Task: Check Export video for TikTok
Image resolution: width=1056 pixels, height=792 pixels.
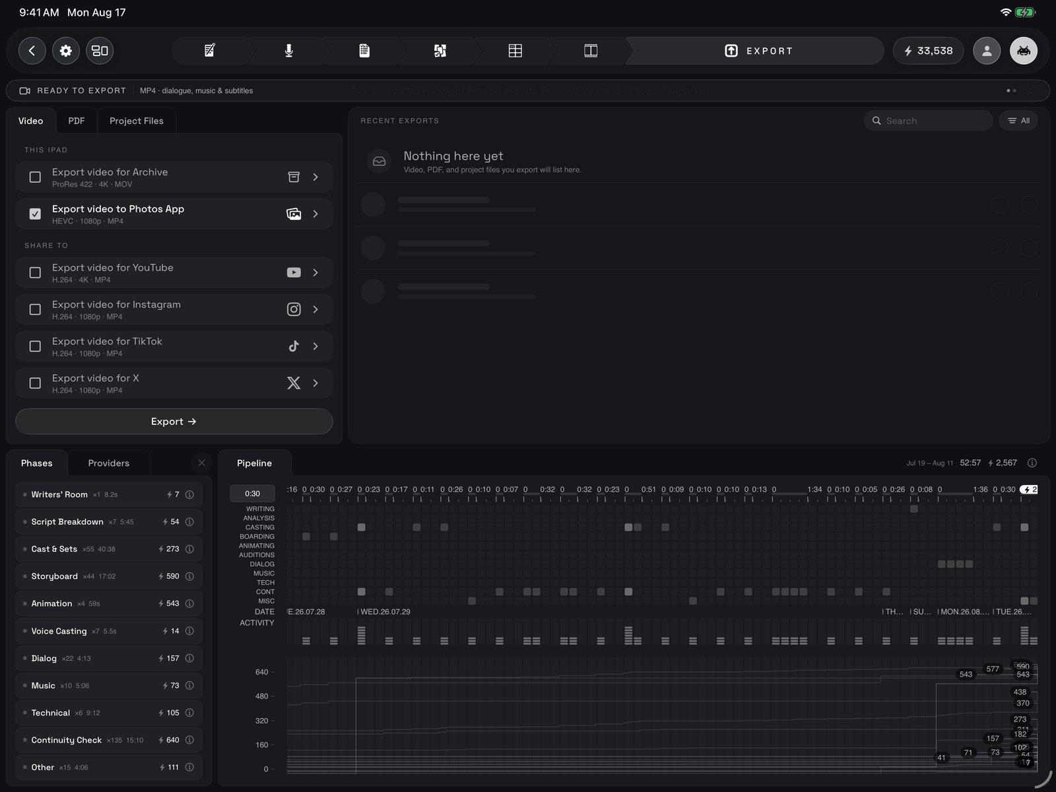Action: tap(36, 346)
